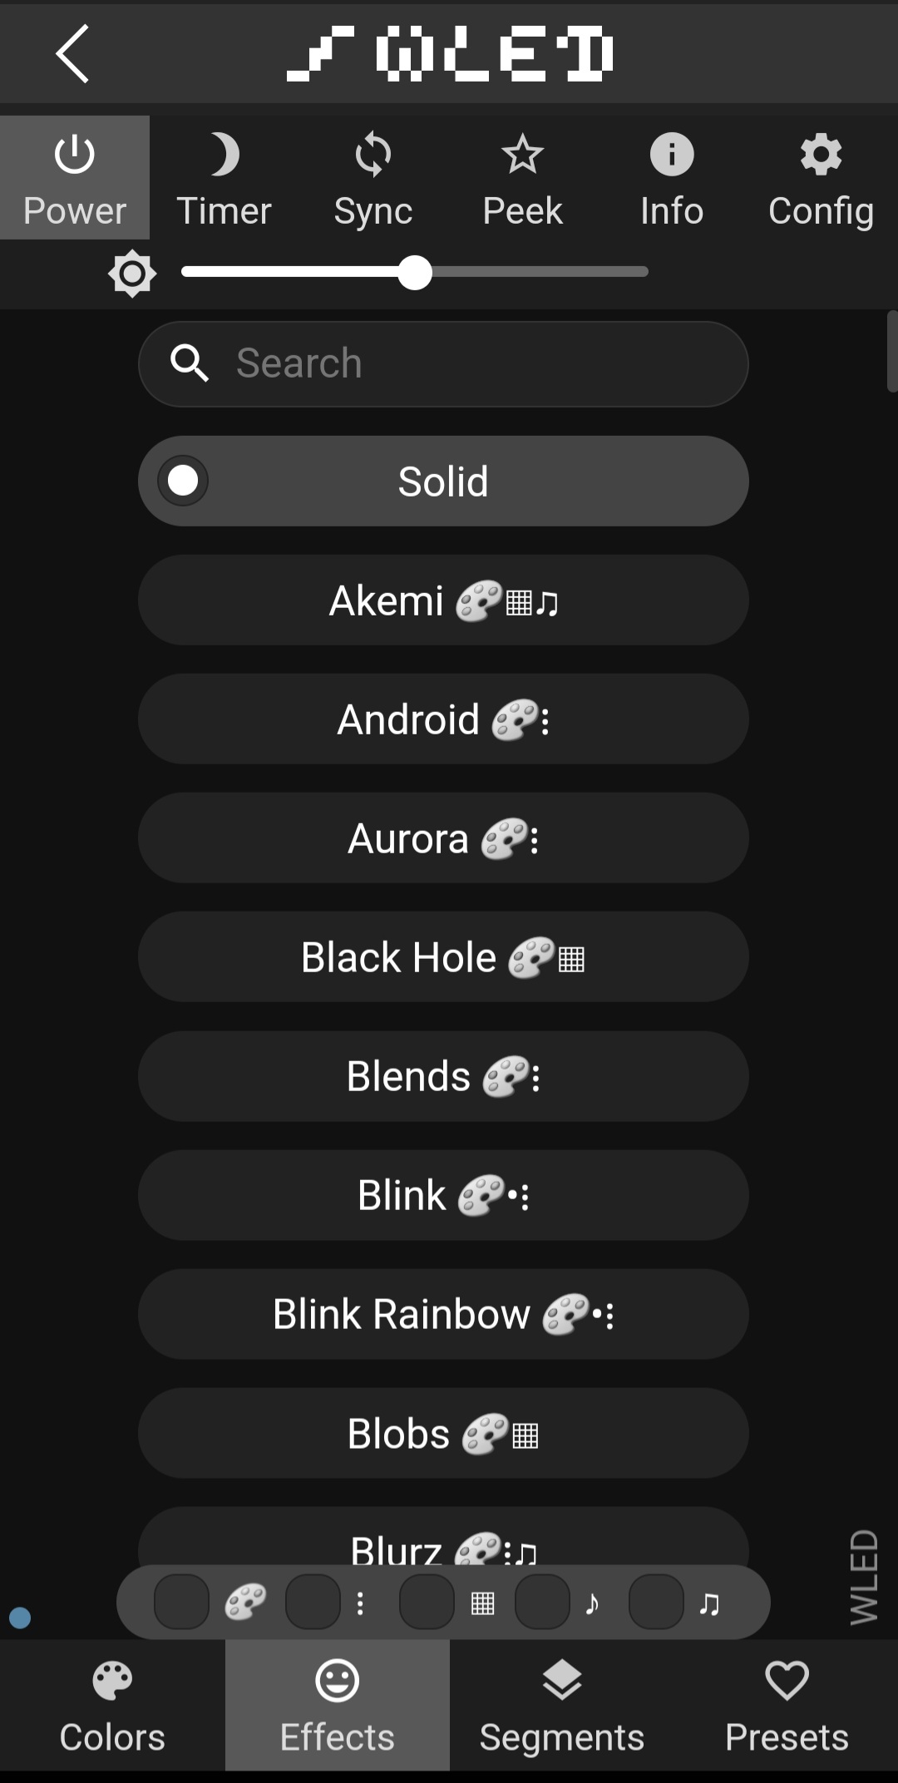Tap the back arrow in header
Screen dimensions: 898x1783
72,53
